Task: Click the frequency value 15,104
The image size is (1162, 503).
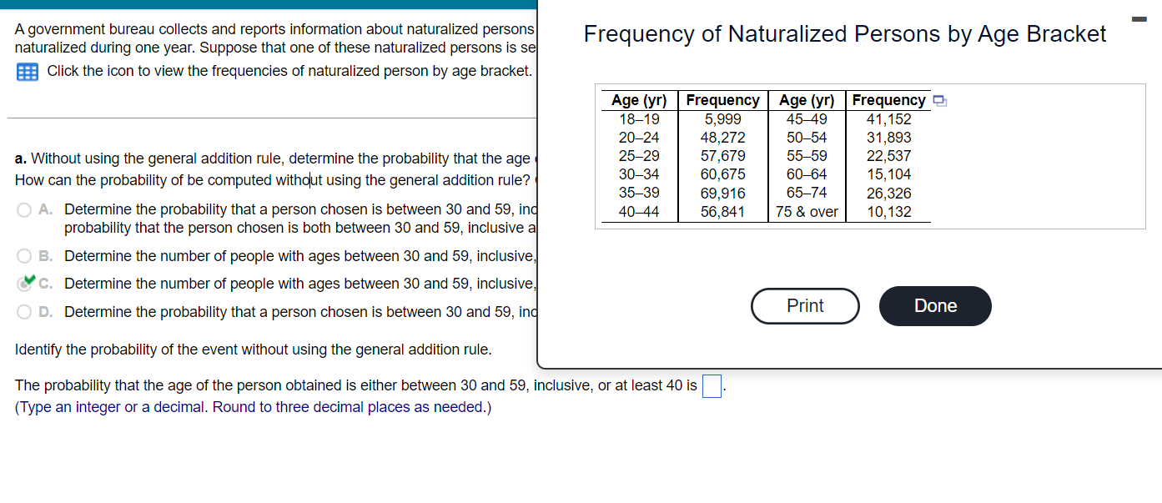Action: 889,174
